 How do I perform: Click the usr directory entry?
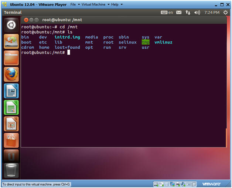pyautogui.click(x=146, y=48)
